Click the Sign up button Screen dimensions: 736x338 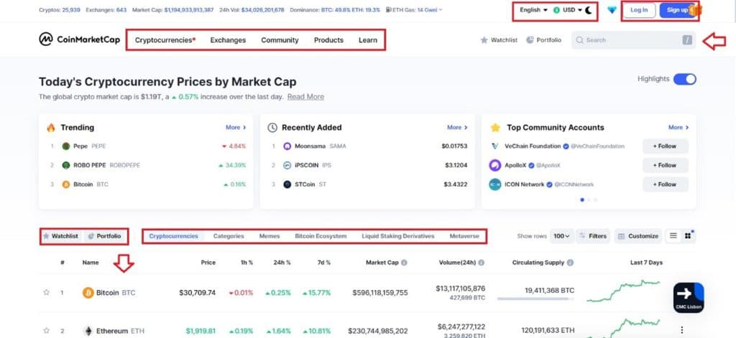677,10
